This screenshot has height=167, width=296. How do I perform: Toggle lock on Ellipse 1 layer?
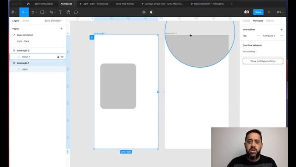point(58,57)
